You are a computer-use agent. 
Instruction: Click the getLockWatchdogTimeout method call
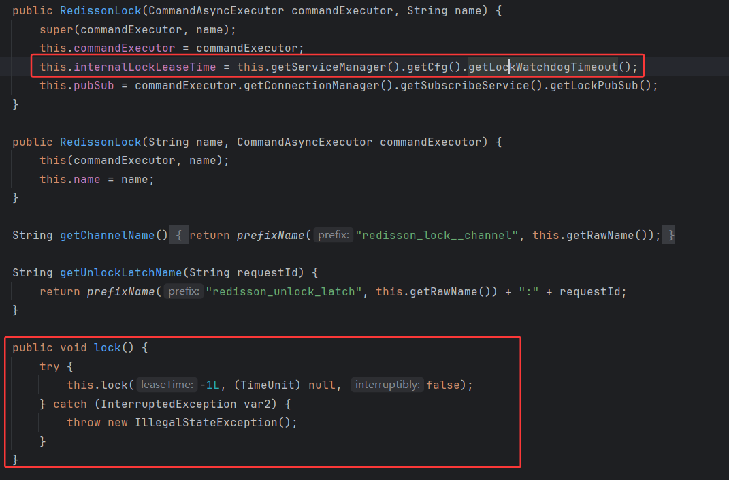click(542, 67)
